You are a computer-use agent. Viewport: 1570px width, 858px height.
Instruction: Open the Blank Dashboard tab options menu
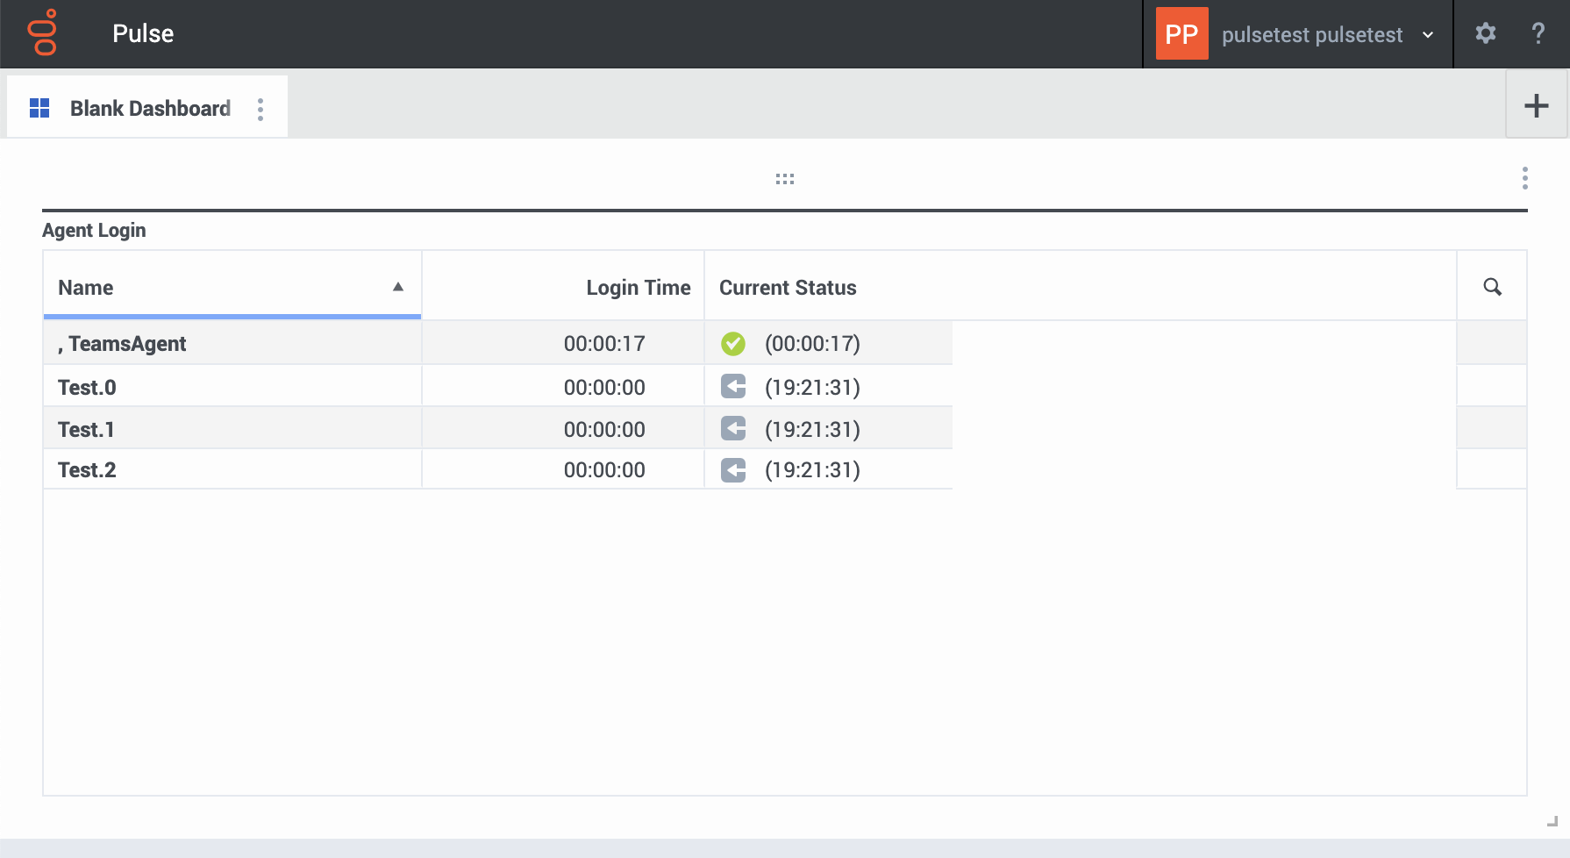260,110
